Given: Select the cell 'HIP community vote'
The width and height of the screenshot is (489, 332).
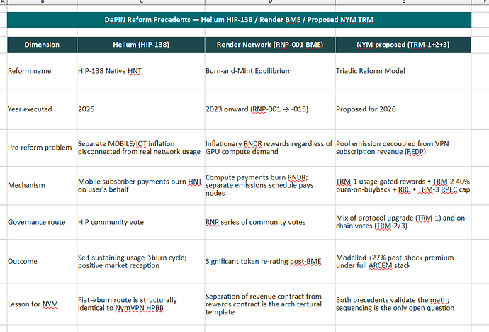Looking at the screenshot, I should click(x=141, y=222).
